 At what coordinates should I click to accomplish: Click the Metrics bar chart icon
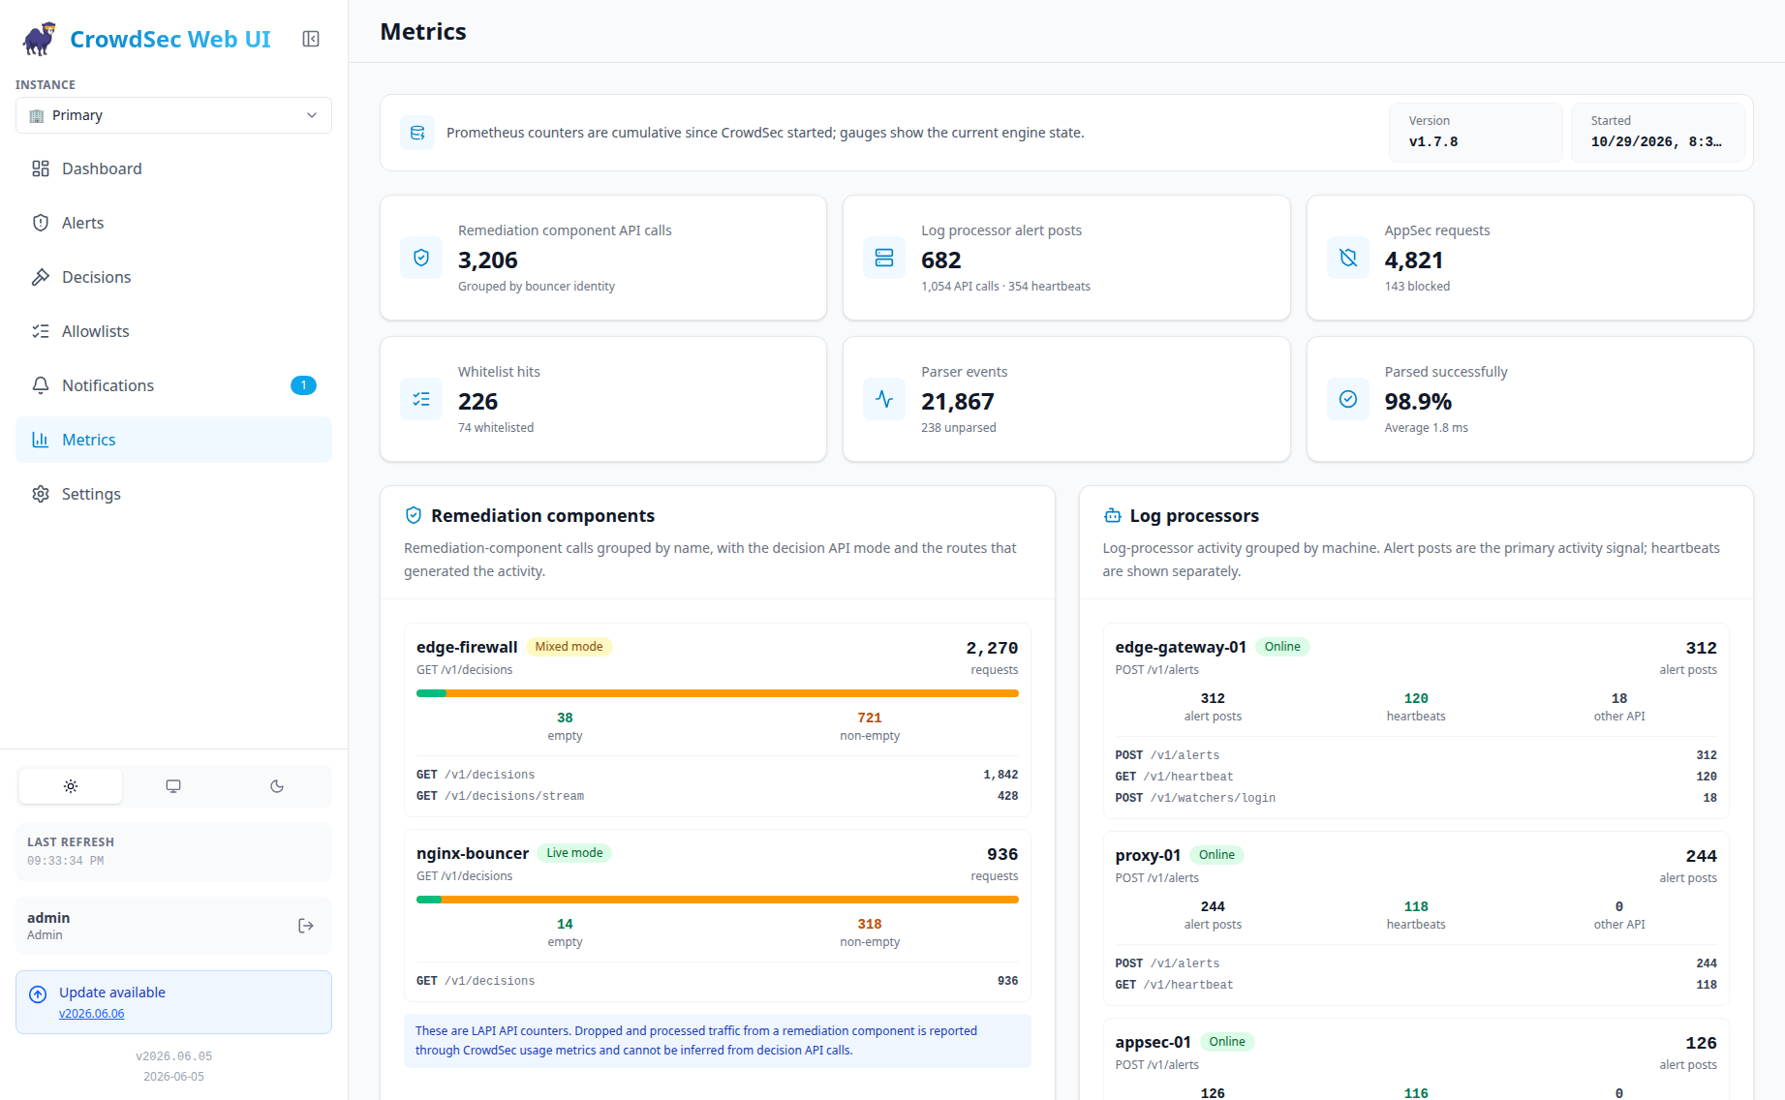pyautogui.click(x=41, y=440)
